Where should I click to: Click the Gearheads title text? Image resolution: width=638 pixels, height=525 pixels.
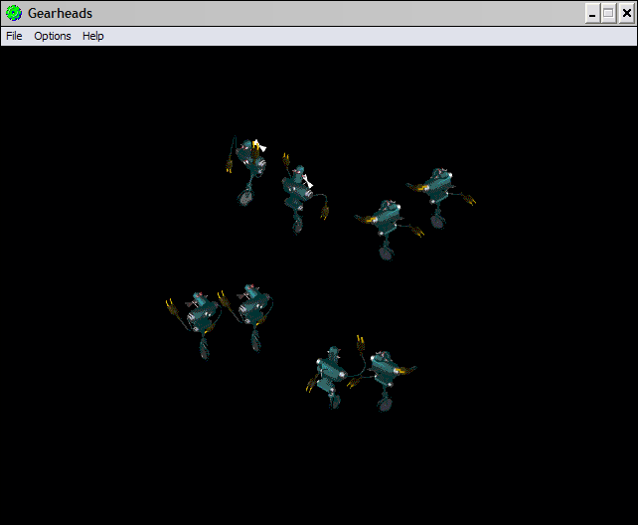(x=60, y=13)
